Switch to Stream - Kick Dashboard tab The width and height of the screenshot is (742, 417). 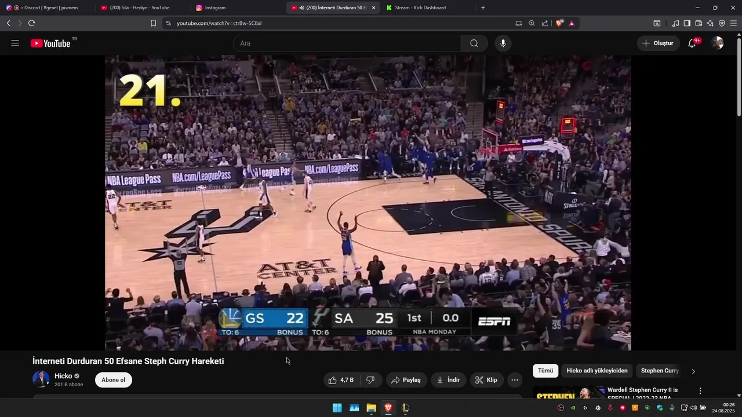click(x=428, y=8)
